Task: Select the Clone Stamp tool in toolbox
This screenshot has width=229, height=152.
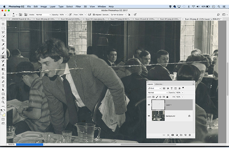Action: [3, 57]
